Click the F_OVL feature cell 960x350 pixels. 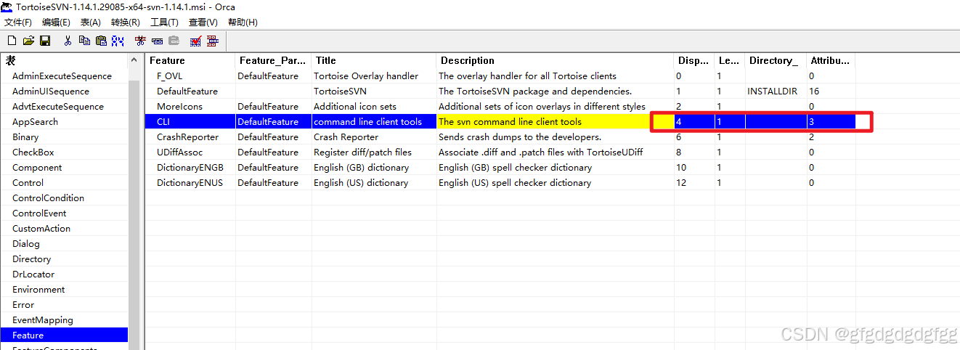click(190, 76)
